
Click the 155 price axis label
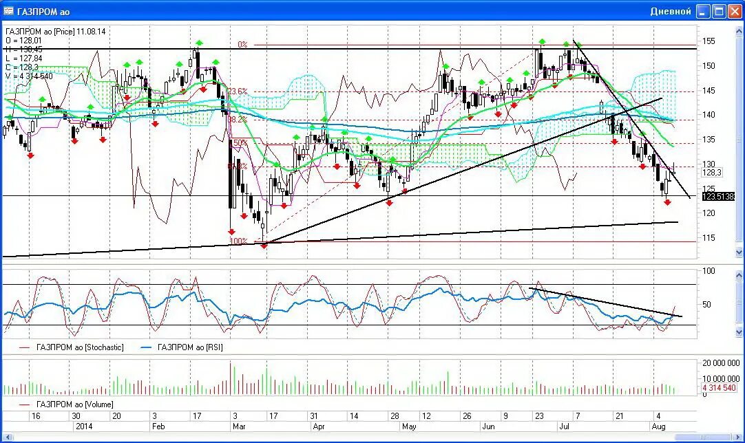click(709, 41)
